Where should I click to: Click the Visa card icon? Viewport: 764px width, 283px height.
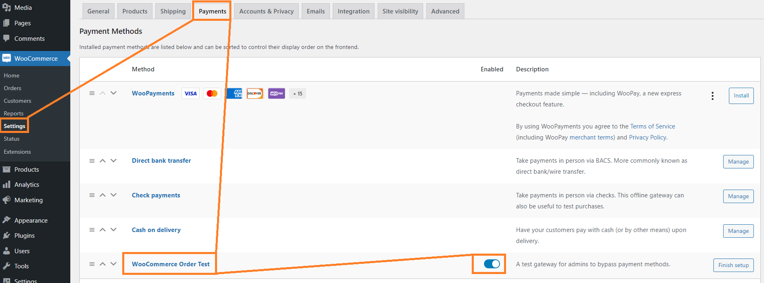tap(190, 93)
